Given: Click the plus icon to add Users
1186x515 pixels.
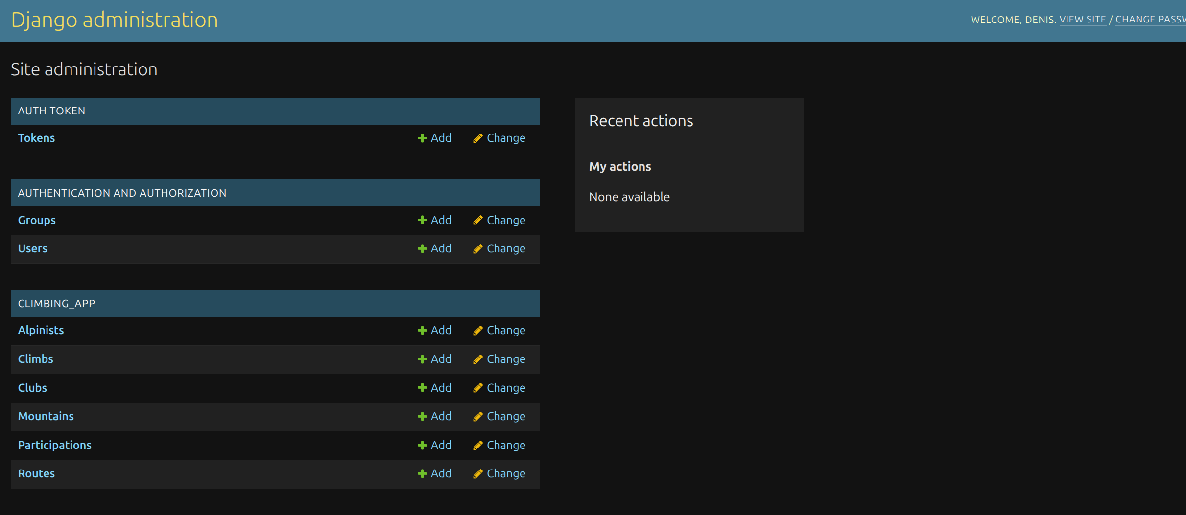Looking at the screenshot, I should tap(422, 249).
